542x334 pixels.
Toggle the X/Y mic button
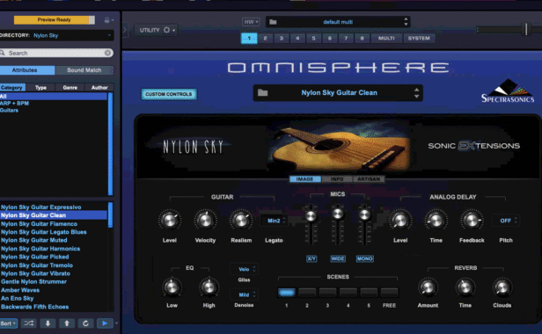click(311, 258)
